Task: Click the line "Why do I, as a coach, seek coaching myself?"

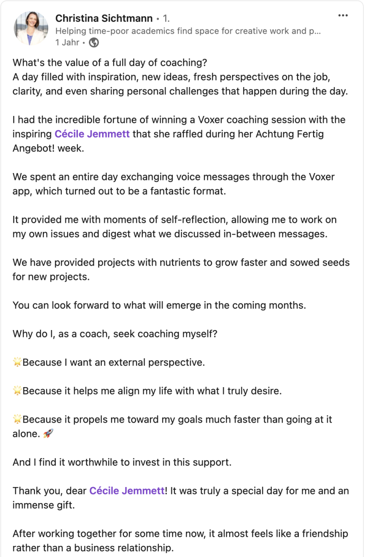Action: tap(115, 334)
